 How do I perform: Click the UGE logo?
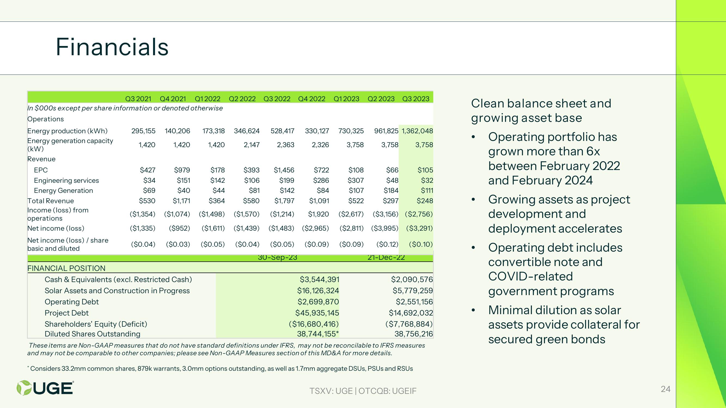click(x=45, y=388)
